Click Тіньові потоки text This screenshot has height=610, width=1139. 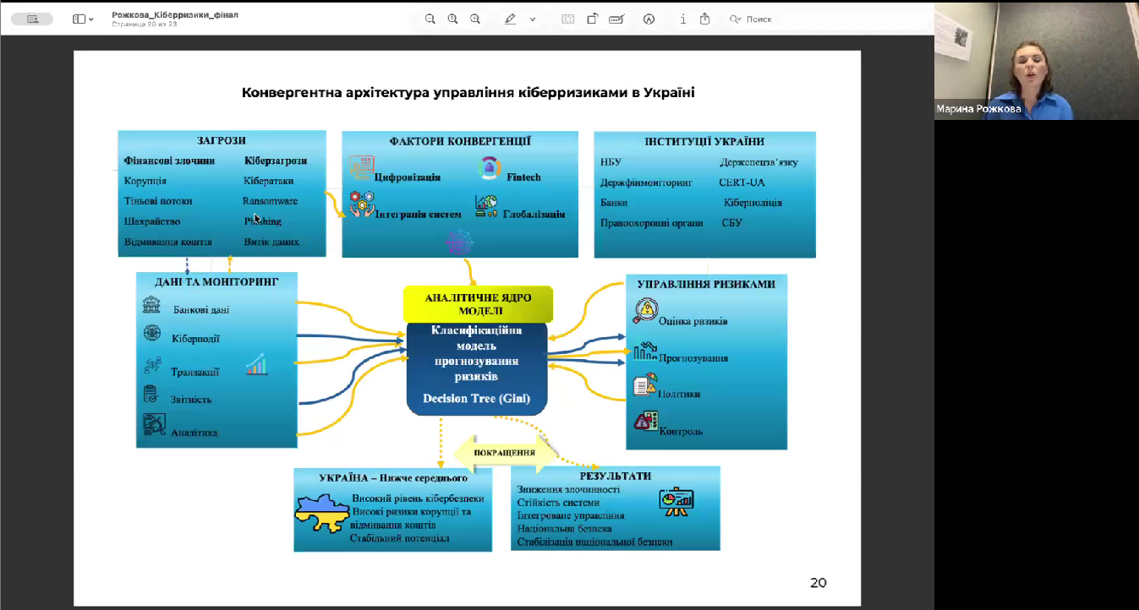tap(158, 201)
